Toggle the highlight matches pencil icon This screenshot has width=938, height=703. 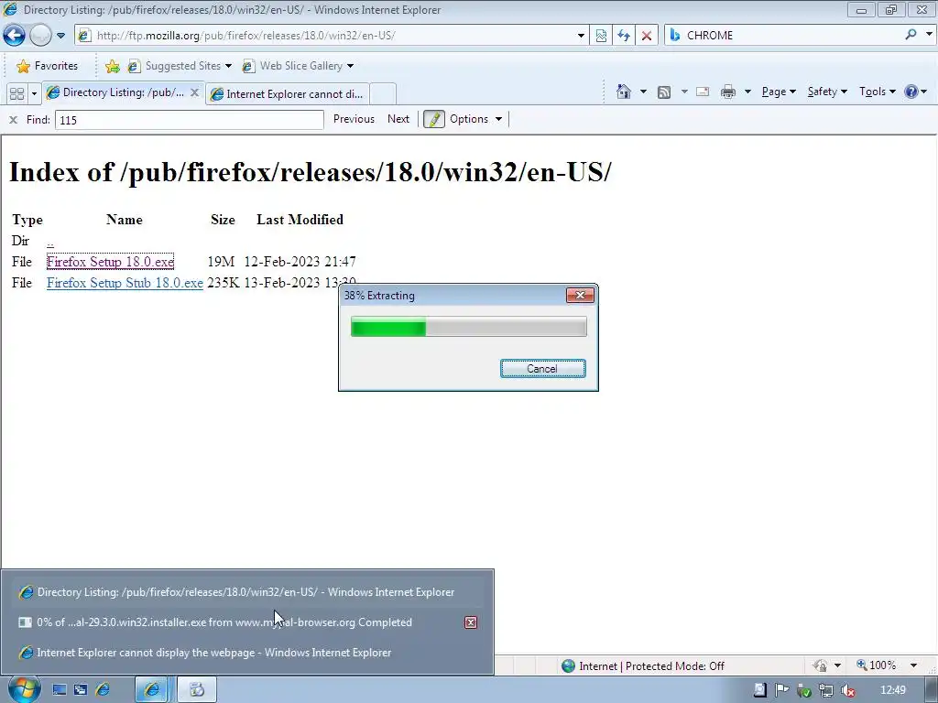[x=433, y=119]
